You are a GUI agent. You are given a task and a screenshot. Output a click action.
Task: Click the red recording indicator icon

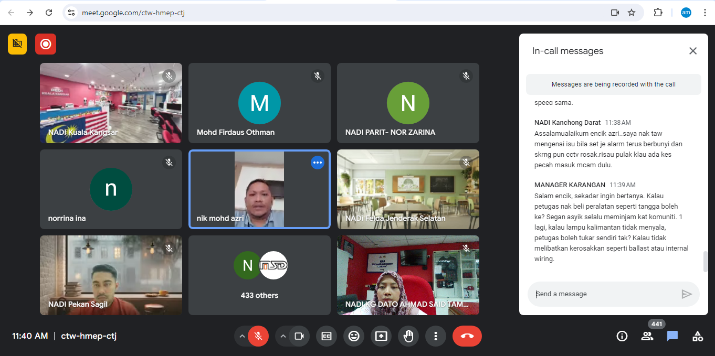[x=46, y=44]
